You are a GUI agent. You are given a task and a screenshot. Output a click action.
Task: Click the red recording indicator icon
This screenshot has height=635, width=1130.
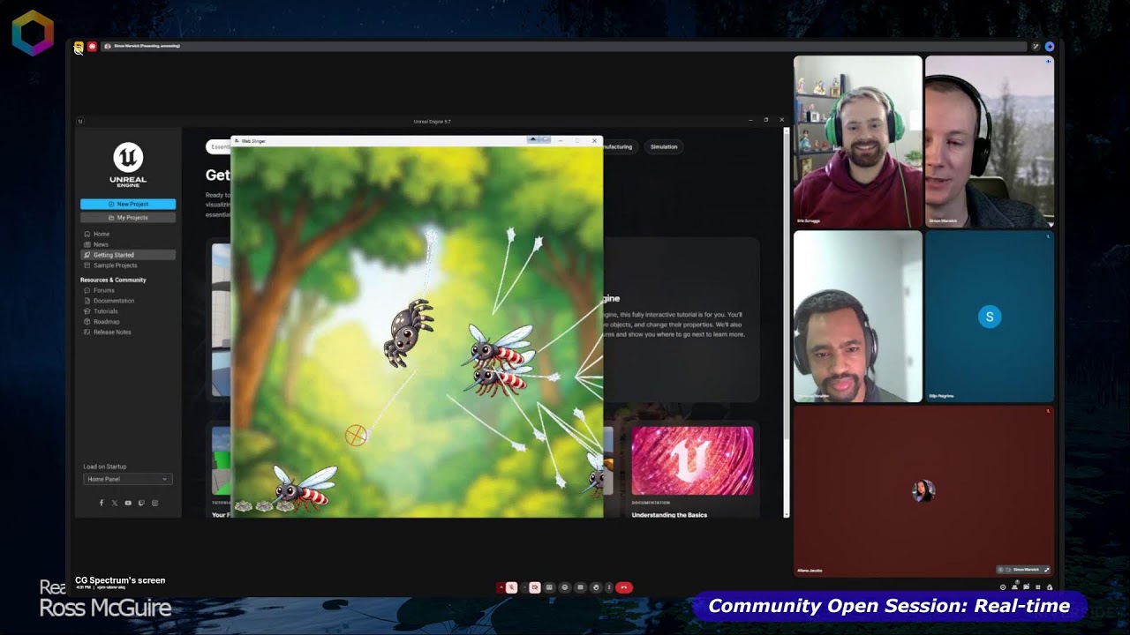(92, 46)
